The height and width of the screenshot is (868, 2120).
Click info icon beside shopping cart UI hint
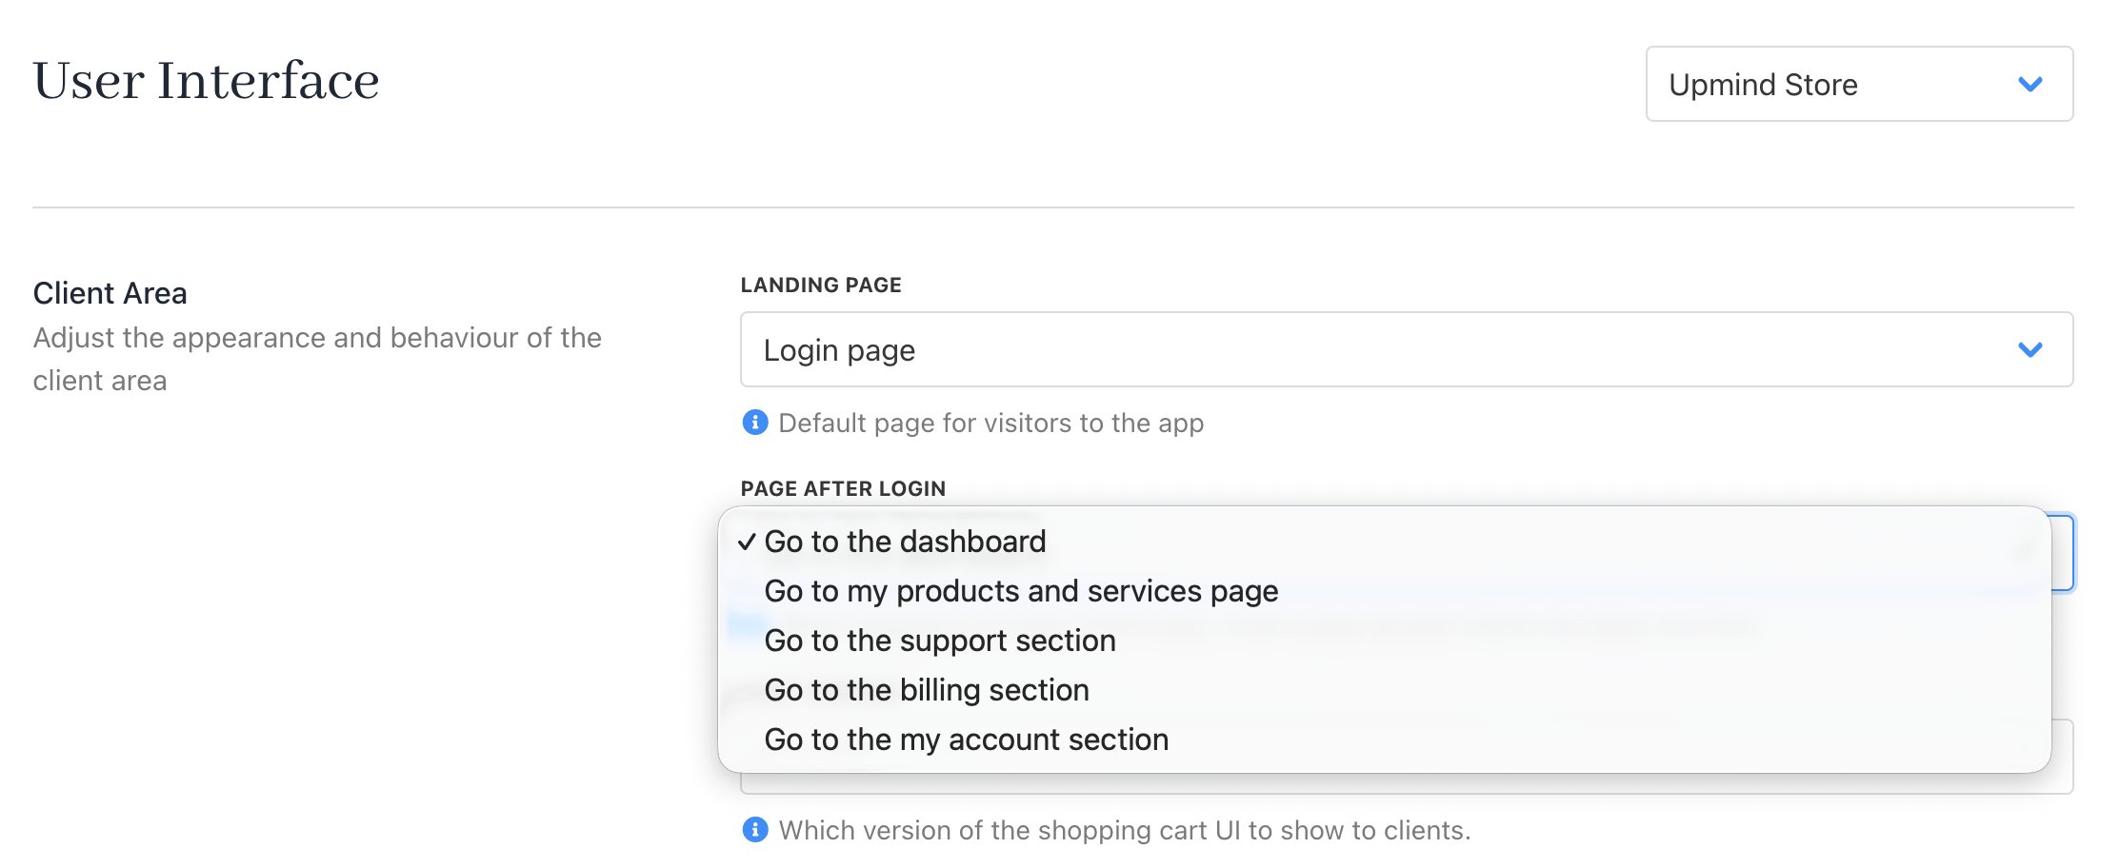tap(755, 829)
